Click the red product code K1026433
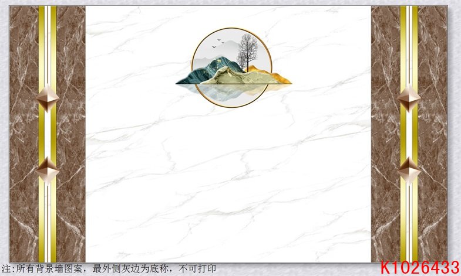The image size is (461, 276). click(x=420, y=268)
